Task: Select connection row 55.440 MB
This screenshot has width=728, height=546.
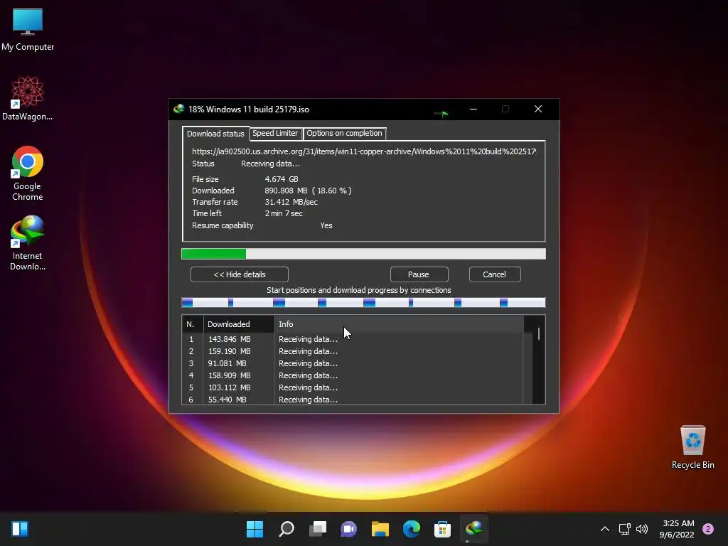Action: tap(353, 400)
